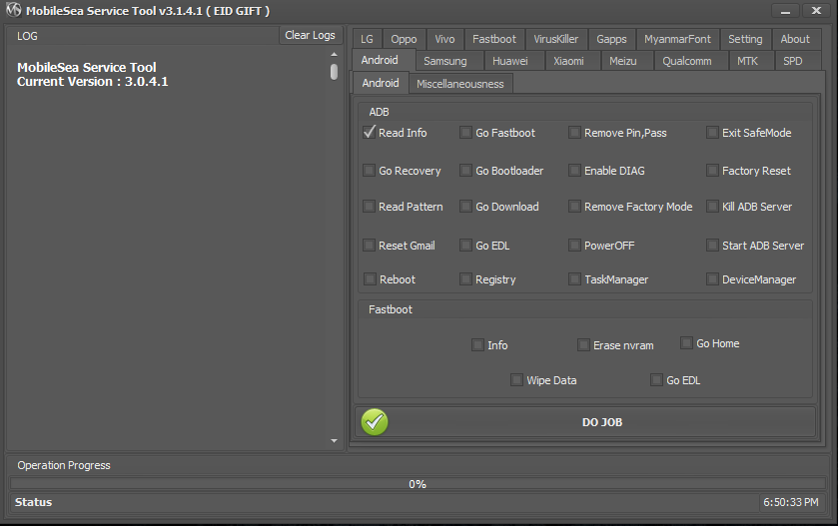Tick the Registry checkbox

465,279
